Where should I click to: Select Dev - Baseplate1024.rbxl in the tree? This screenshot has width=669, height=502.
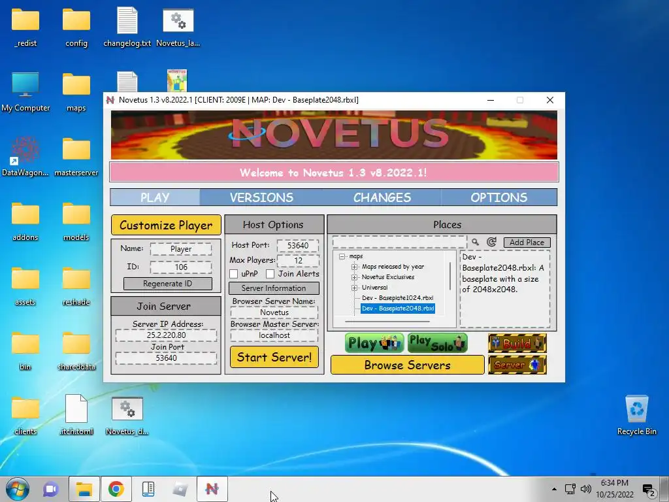tap(397, 298)
